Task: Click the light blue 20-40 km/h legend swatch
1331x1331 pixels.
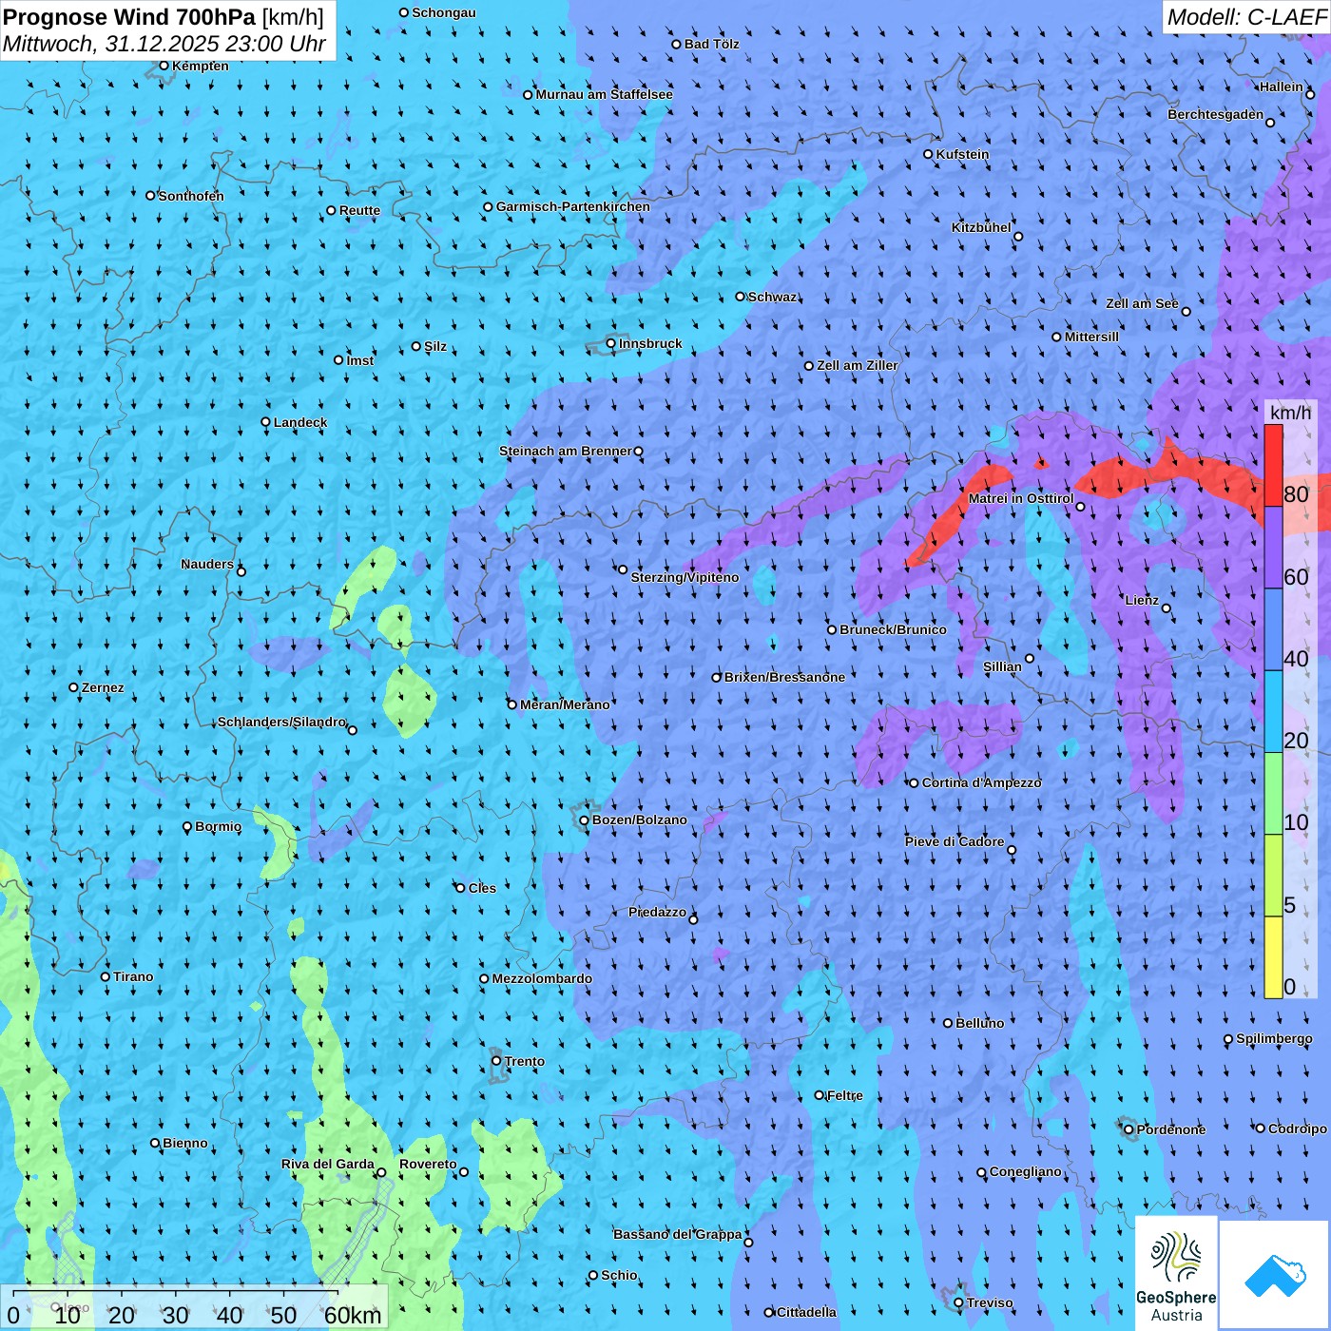Action: [x=1273, y=712]
